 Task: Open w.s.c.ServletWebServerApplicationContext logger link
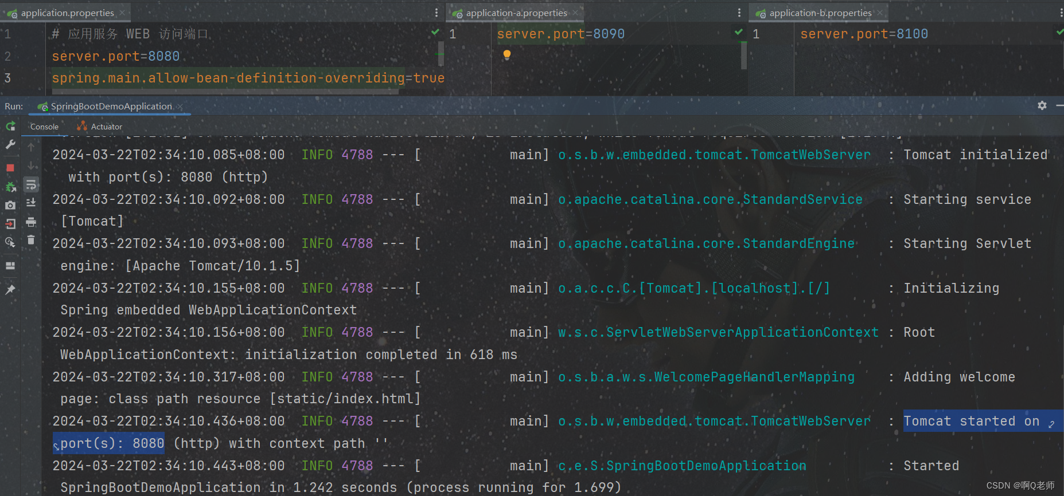point(719,332)
